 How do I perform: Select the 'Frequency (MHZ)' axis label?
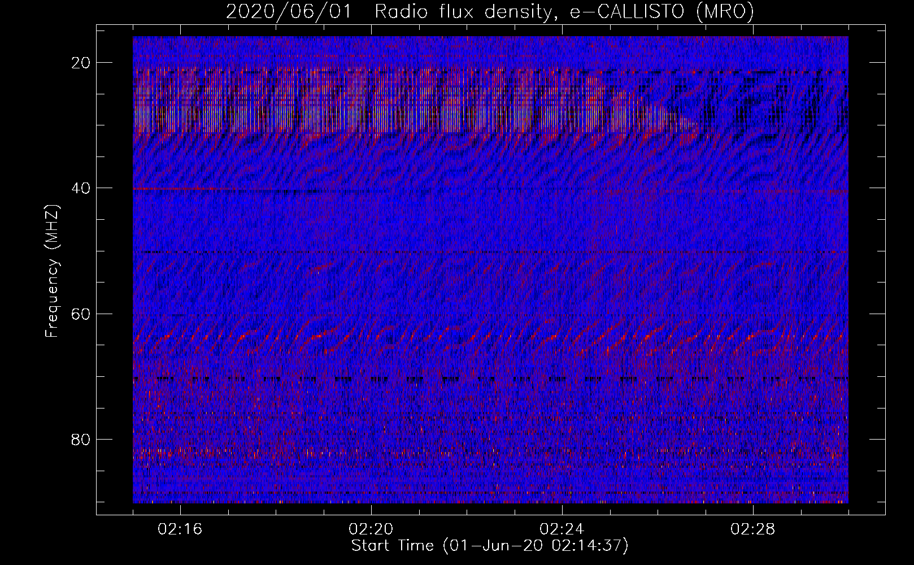point(52,271)
